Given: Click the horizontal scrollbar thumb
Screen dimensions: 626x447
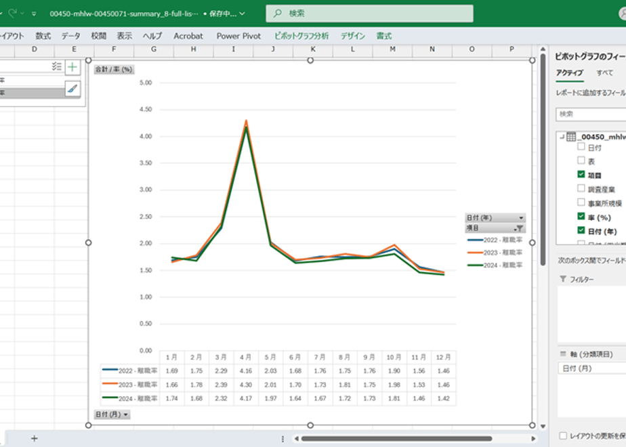Looking at the screenshot, I should [396, 439].
